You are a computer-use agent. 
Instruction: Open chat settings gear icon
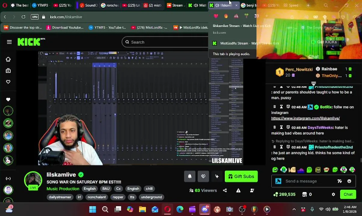point(333,194)
